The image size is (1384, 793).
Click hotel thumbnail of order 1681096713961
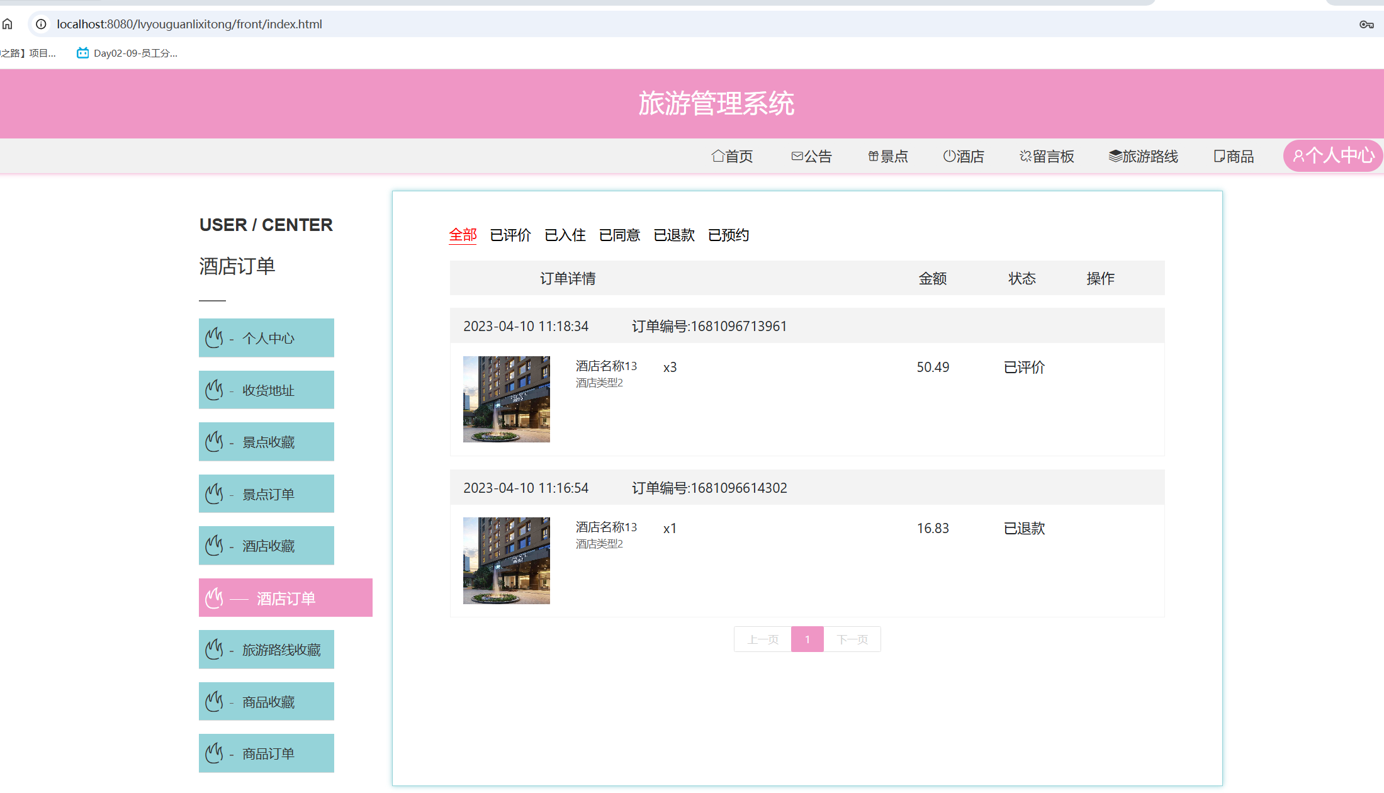[506, 399]
